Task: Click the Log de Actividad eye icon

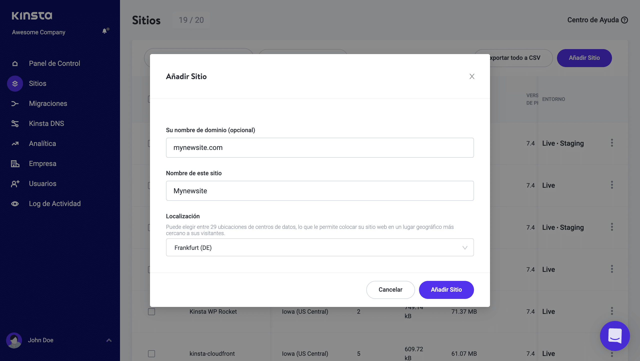Action: coord(15,204)
